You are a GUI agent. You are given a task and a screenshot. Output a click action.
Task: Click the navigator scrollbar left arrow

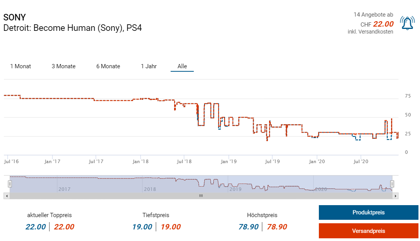pyautogui.click(x=6, y=196)
